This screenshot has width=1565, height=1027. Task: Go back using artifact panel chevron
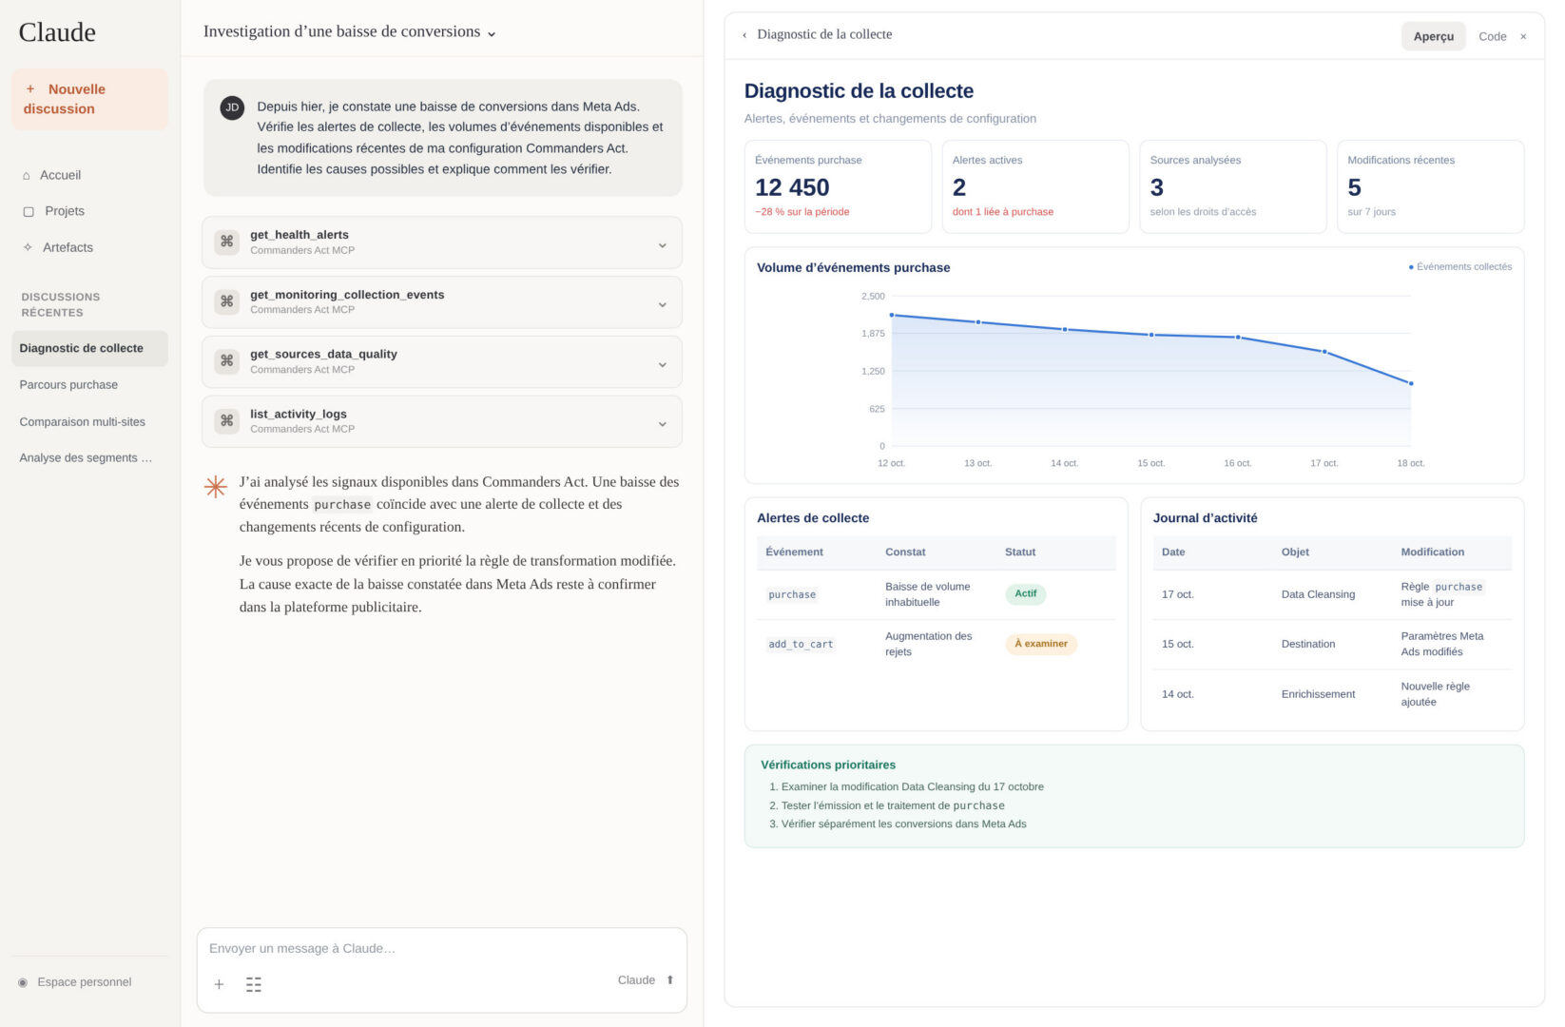pos(744,35)
